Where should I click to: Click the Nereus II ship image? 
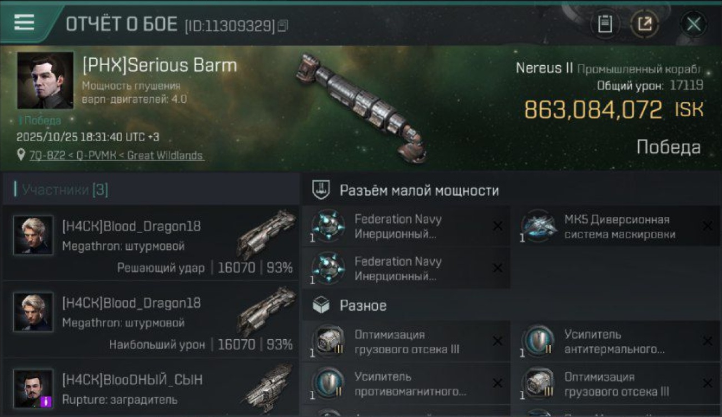point(362,107)
